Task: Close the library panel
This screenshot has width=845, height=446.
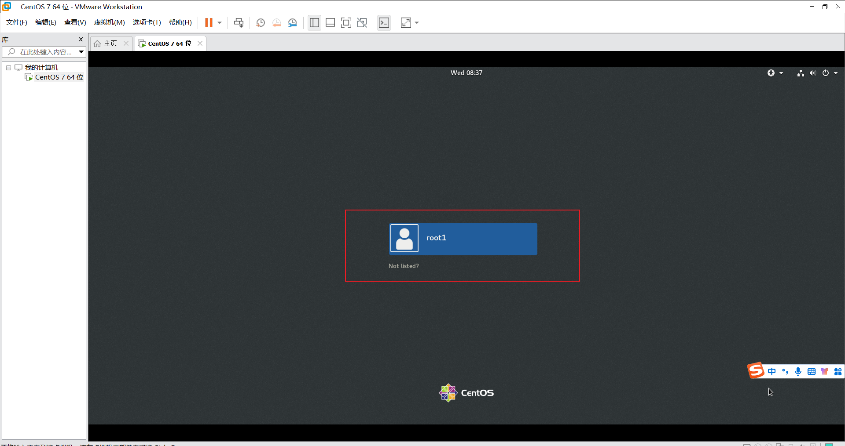Action: pos(81,40)
